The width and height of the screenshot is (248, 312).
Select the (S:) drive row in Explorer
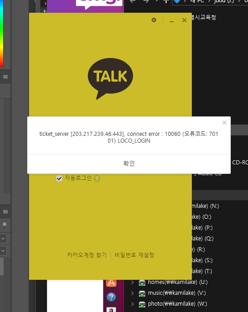click(202, 260)
